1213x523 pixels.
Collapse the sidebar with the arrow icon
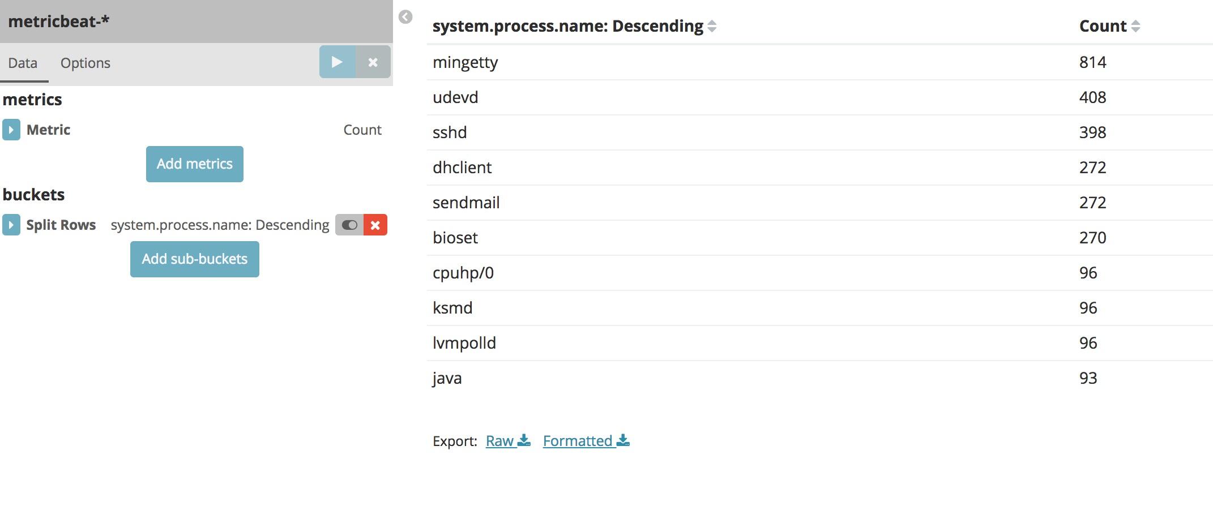click(x=405, y=17)
